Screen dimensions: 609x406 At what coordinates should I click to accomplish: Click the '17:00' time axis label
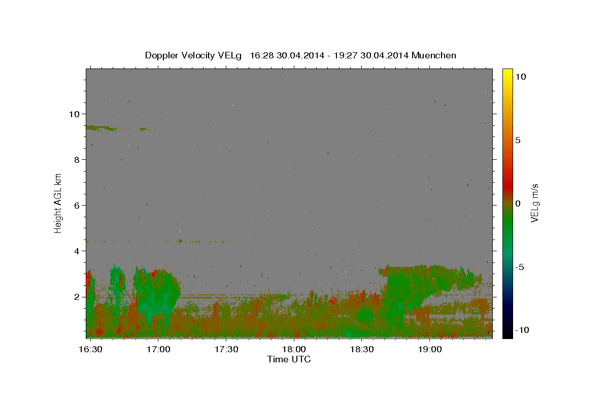(158, 350)
